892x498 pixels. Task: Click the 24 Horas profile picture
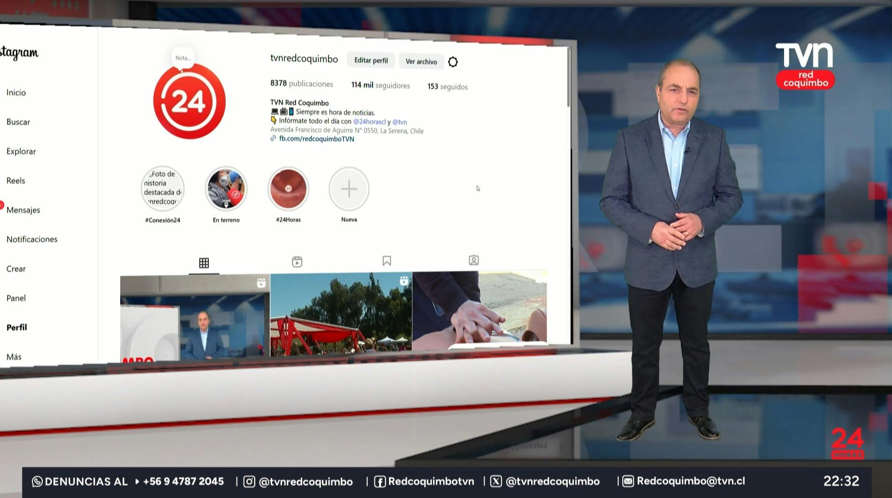[x=190, y=101]
